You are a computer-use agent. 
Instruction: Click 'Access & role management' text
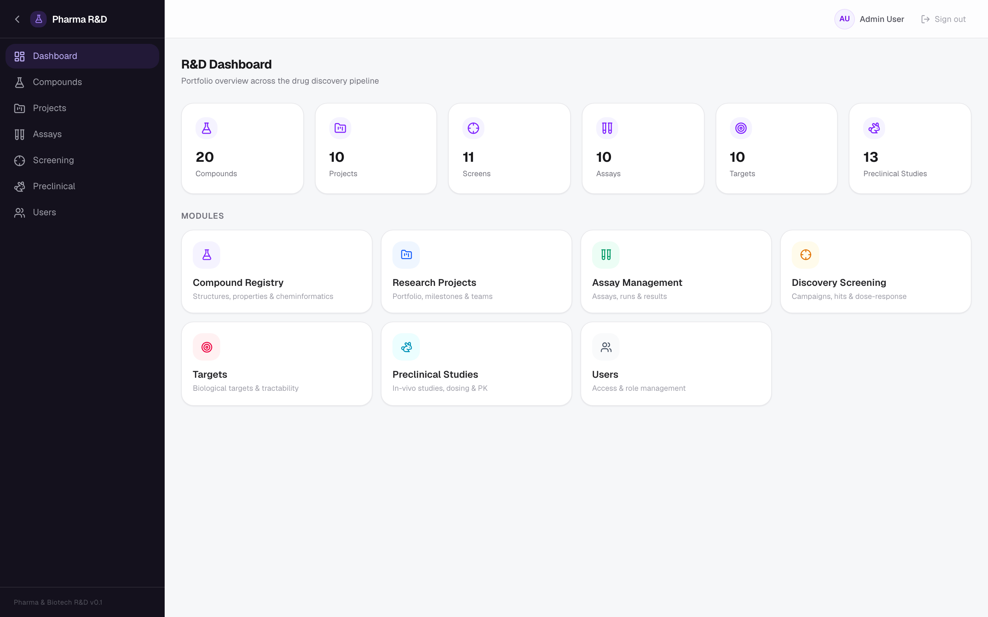pos(639,388)
